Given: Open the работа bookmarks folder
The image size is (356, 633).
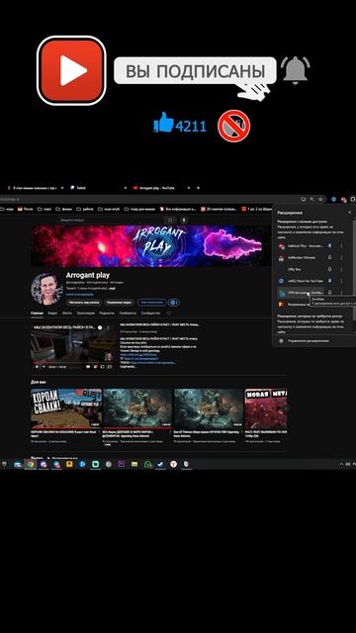Looking at the screenshot, I should pyautogui.click(x=84, y=209).
